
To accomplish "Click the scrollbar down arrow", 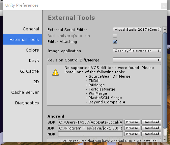I will tap(165, 139).
